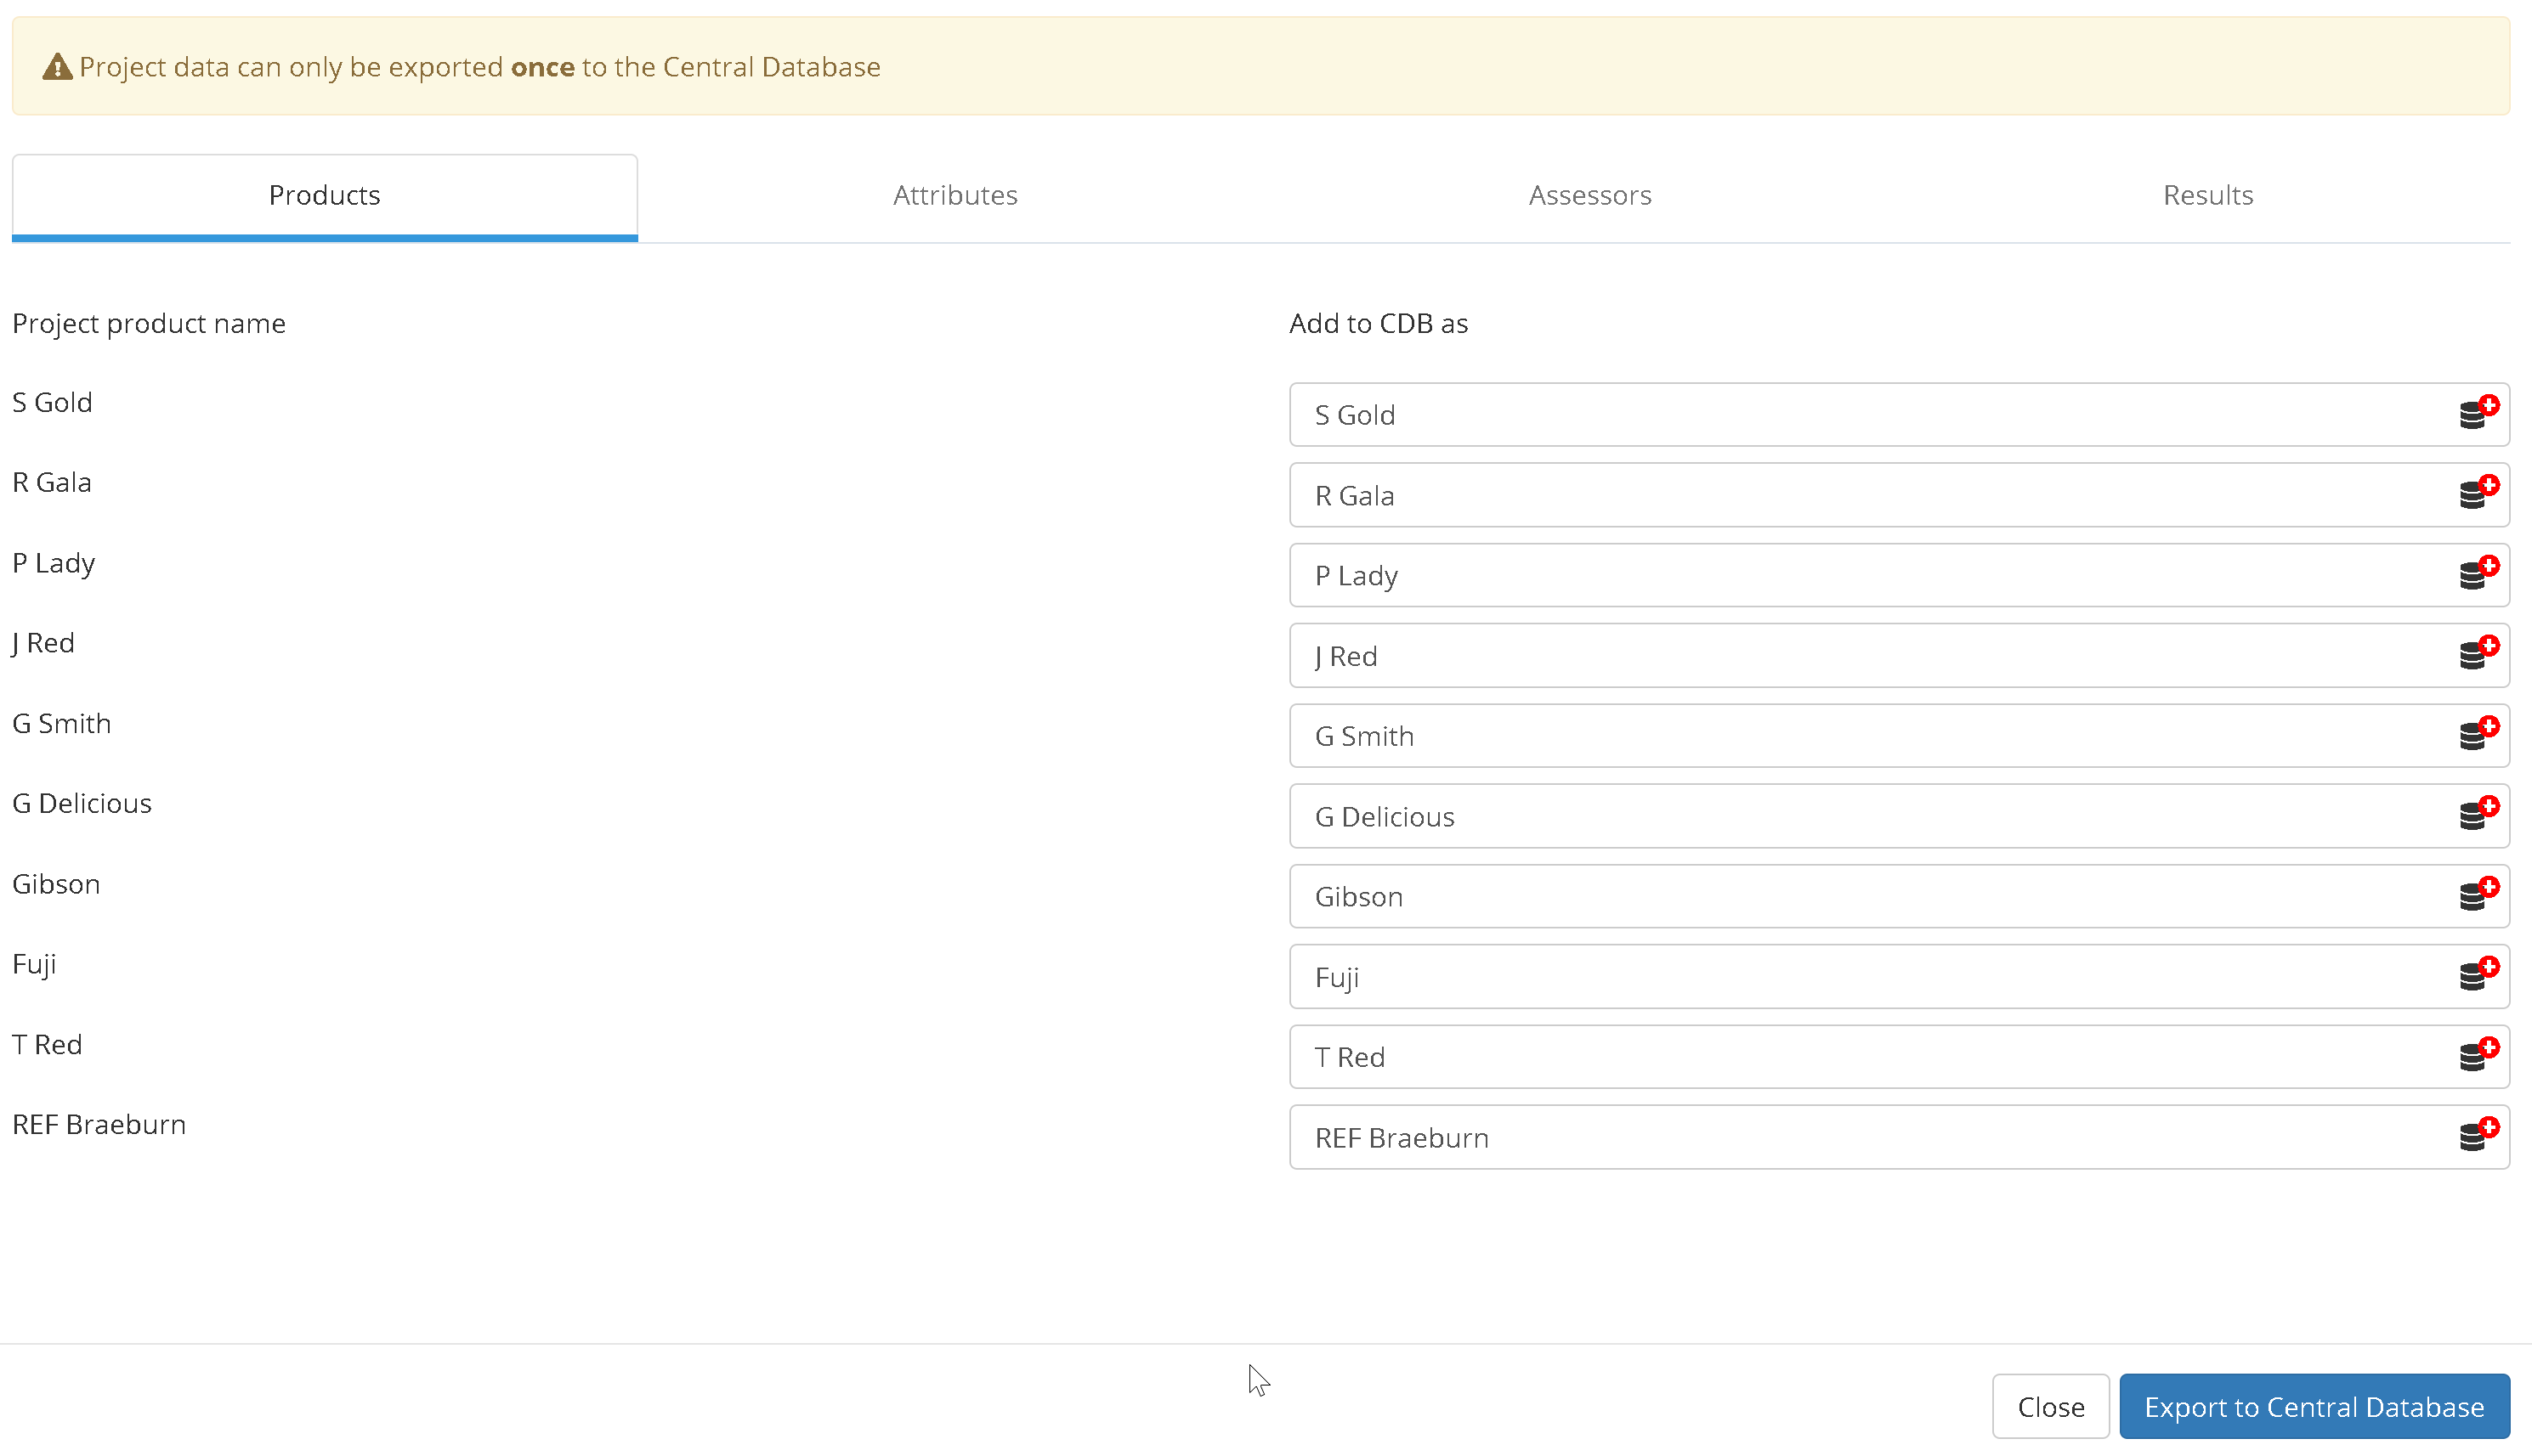Screen dimensions: 2532x1456
Task: Click database add icon for REF Braeburn
Action: click(x=2477, y=1135)
